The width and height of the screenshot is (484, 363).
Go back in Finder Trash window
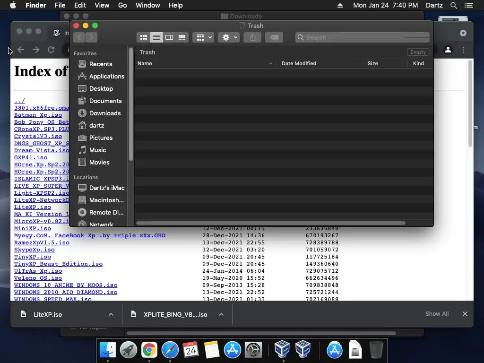coord(79,37)
